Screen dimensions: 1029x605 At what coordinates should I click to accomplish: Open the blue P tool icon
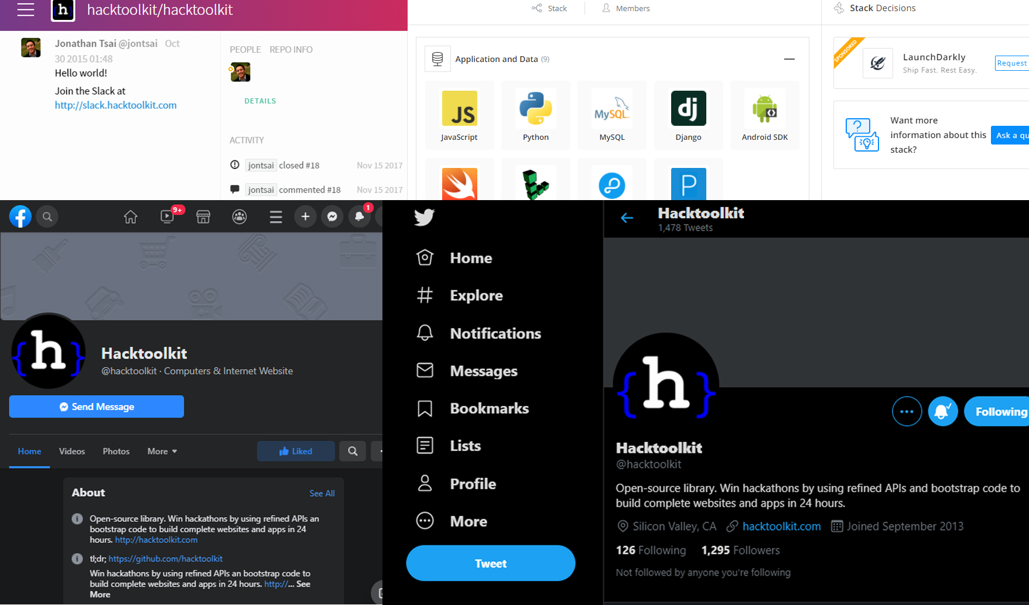coord(688,184)
